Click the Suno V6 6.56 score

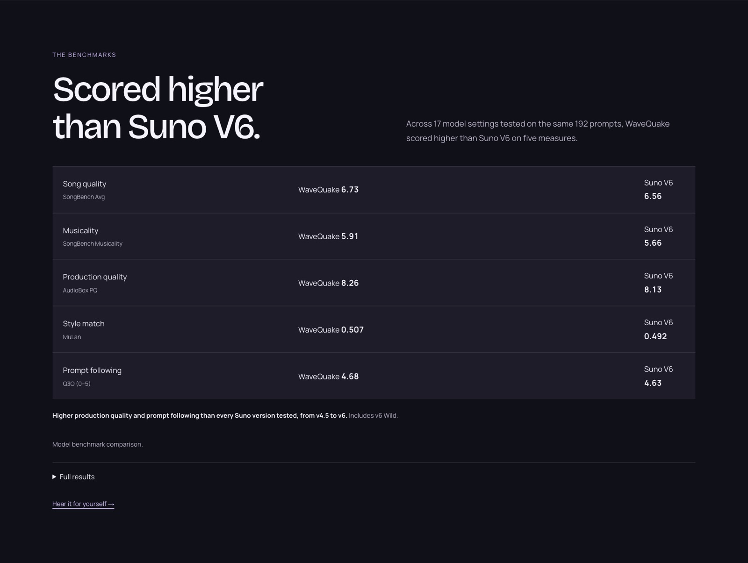pyautogui.click(x=659, y=189)
